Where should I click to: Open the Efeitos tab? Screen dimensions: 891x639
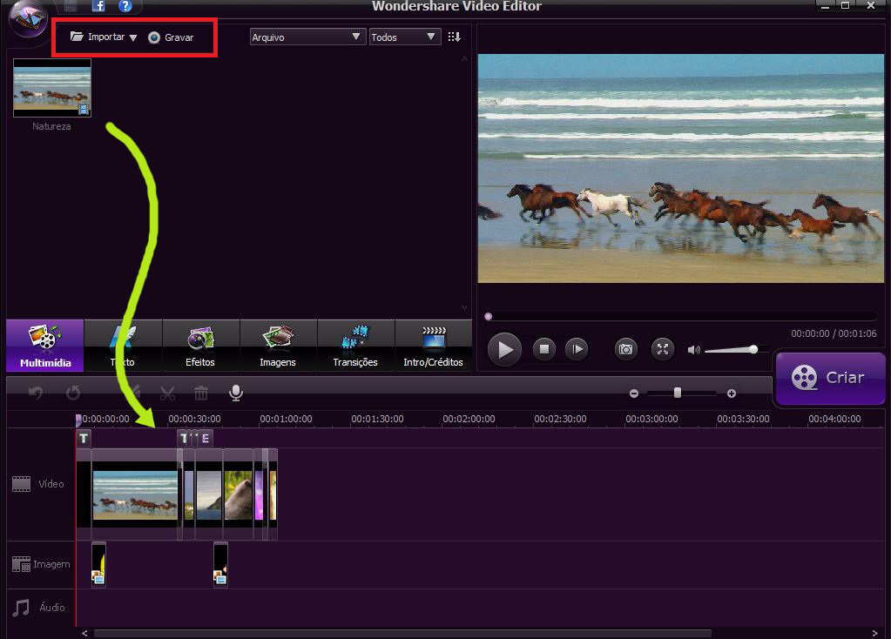coord(200,345)
